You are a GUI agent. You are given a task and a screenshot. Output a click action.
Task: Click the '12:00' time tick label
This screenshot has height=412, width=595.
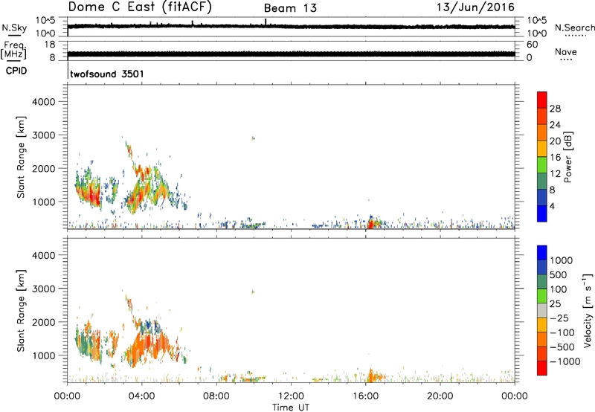click(291, 396)
